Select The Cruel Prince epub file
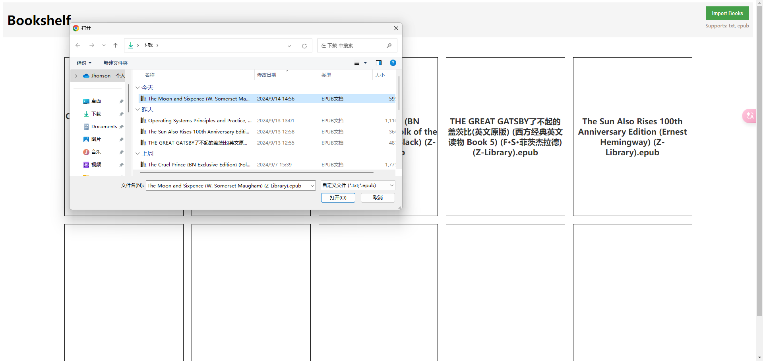This screenshot has width=763, height=361. 199,165
